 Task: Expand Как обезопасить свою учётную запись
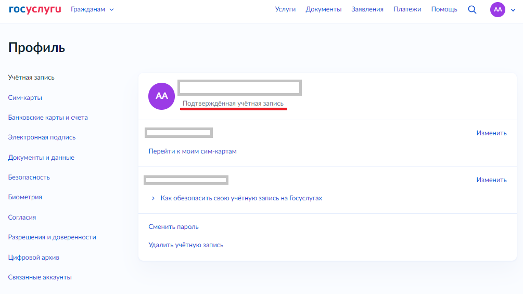pyautogui.click(x=241, y=198)
